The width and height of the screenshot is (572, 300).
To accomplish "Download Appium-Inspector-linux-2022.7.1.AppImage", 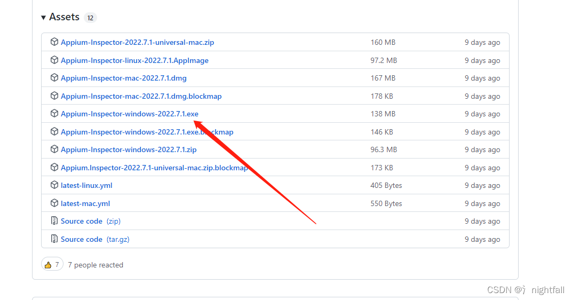I will pyautogui.click(x=134, y=60).
